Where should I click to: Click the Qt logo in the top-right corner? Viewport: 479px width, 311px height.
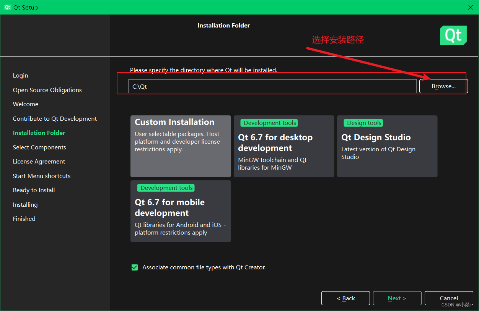point(453,35)
